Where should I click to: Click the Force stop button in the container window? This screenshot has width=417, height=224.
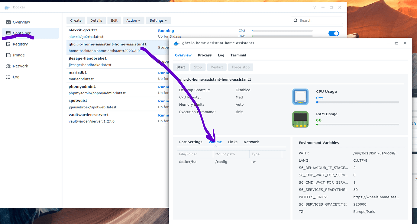coord(241,67)
